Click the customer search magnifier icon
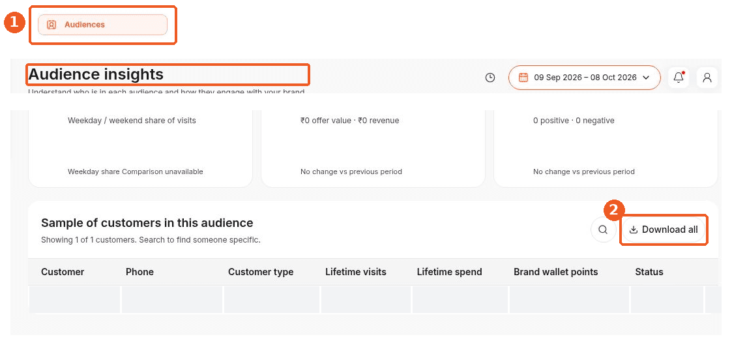This screenshot has height=358, width=732. (x=603, y=230)
